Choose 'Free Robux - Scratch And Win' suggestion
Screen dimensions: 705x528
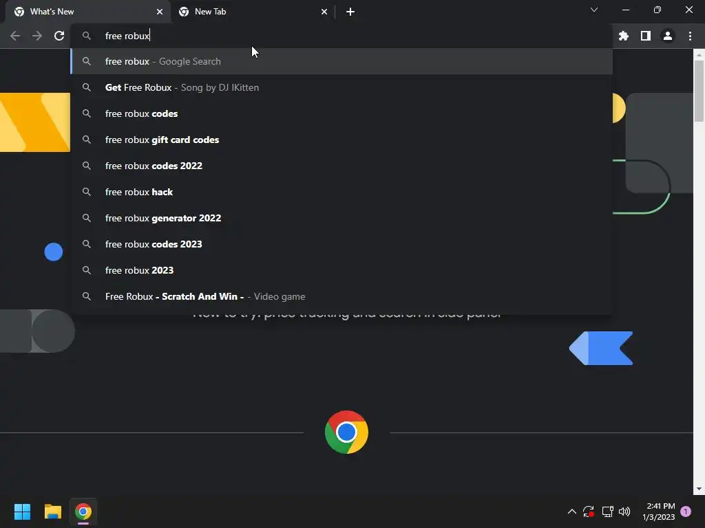(x=341, y=296)
